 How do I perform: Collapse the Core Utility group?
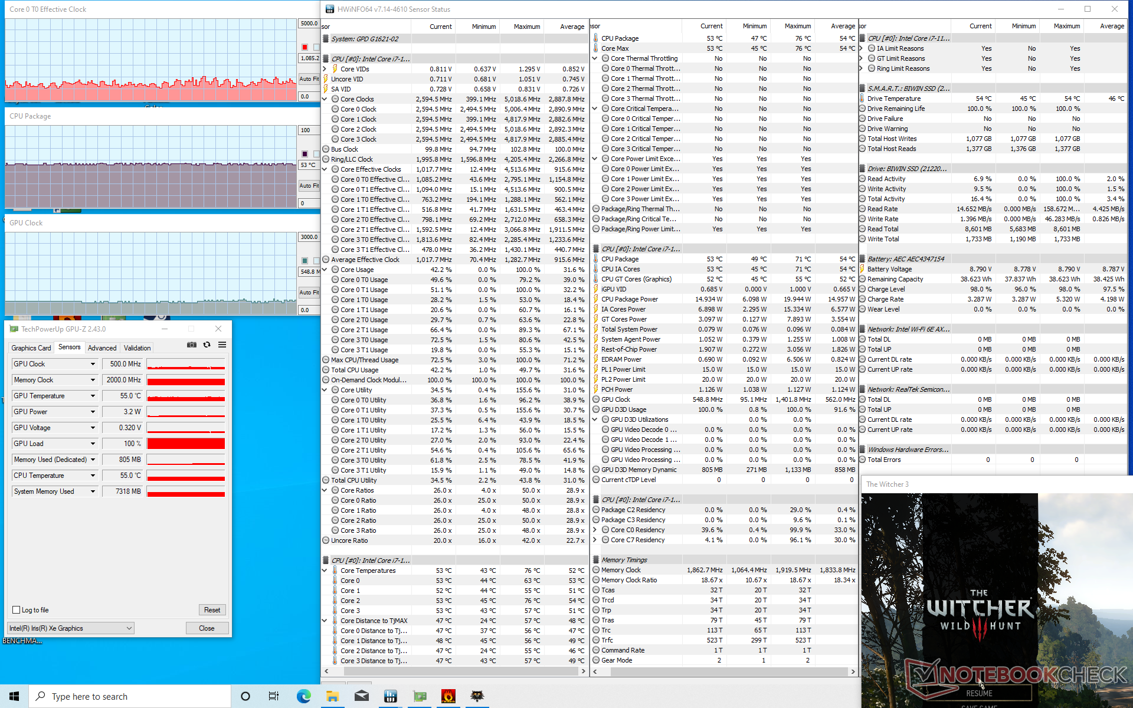click(x=325, y=390)
